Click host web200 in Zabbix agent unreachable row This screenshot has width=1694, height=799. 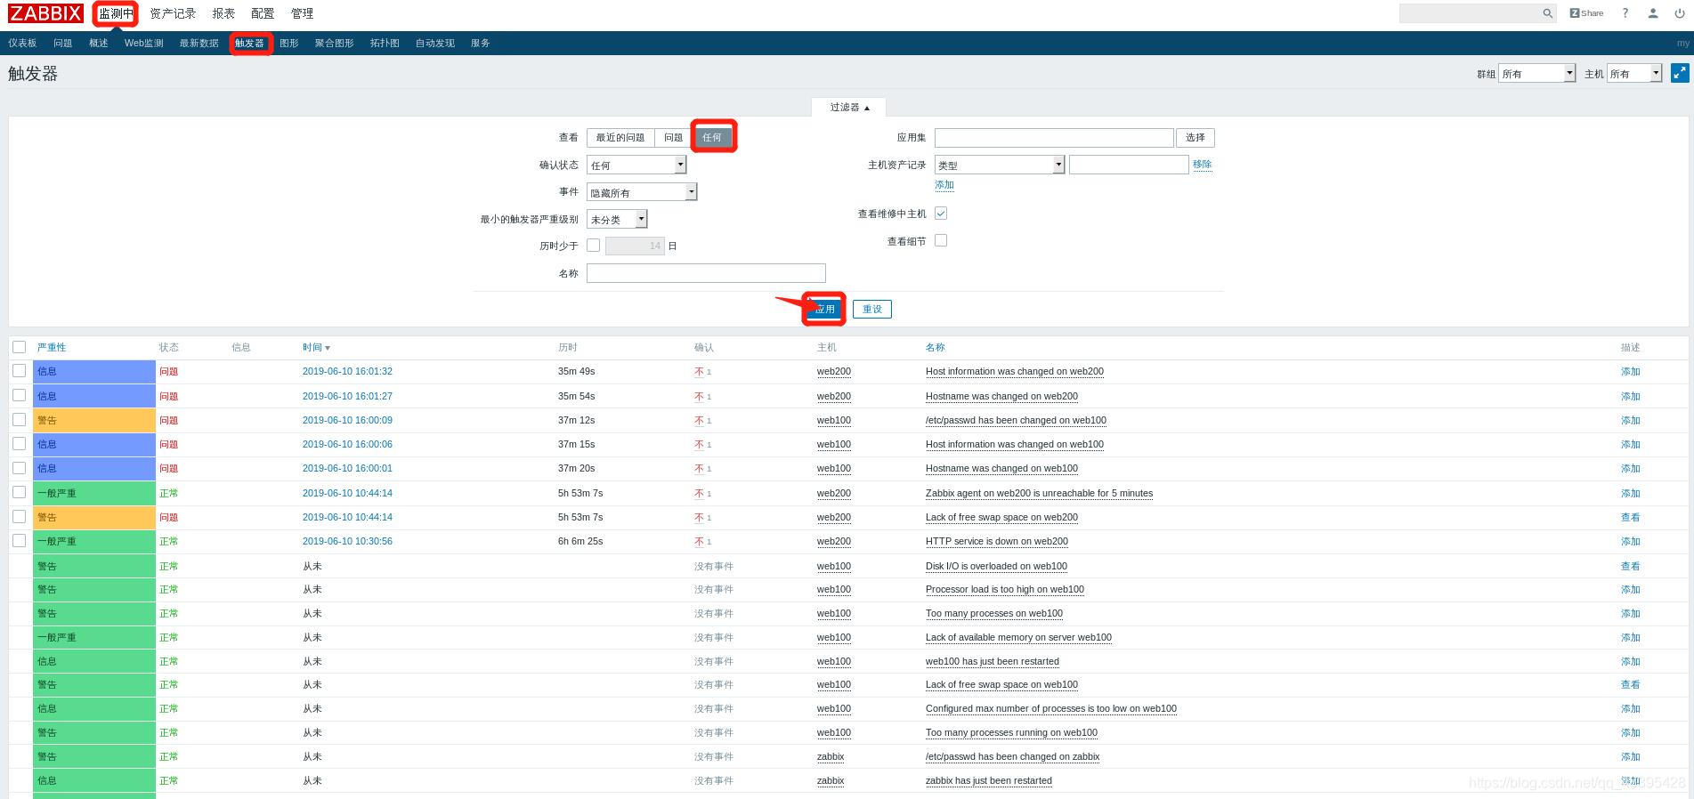click(834, 493)
